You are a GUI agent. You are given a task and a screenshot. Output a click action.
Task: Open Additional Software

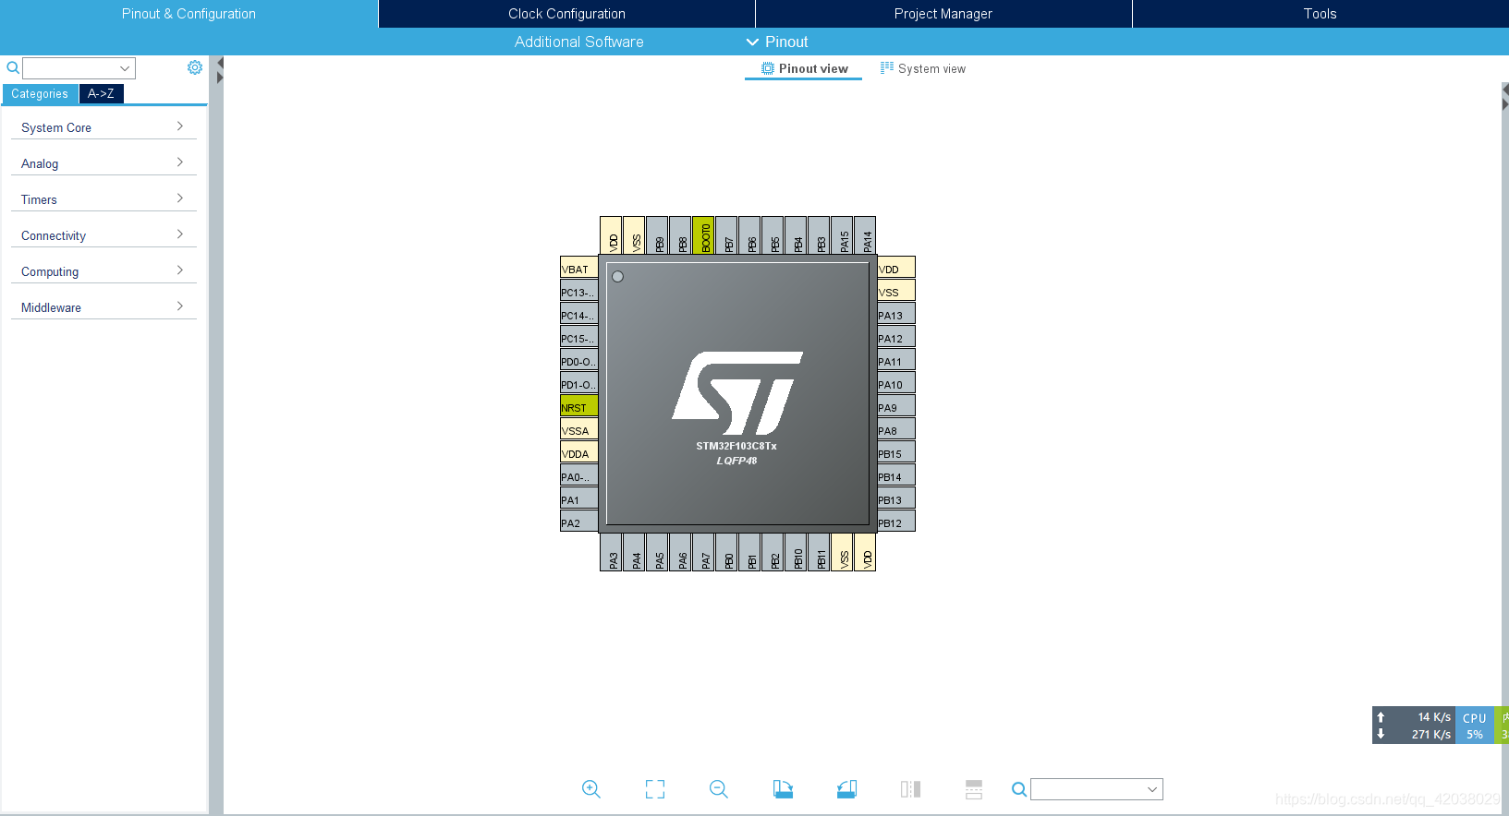(x=578, y=42)
